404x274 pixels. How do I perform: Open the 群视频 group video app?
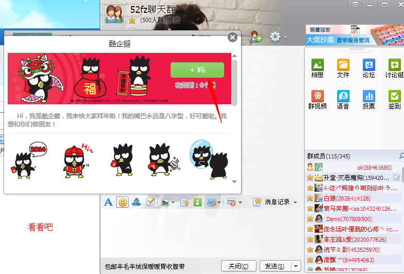coord(317,100)
